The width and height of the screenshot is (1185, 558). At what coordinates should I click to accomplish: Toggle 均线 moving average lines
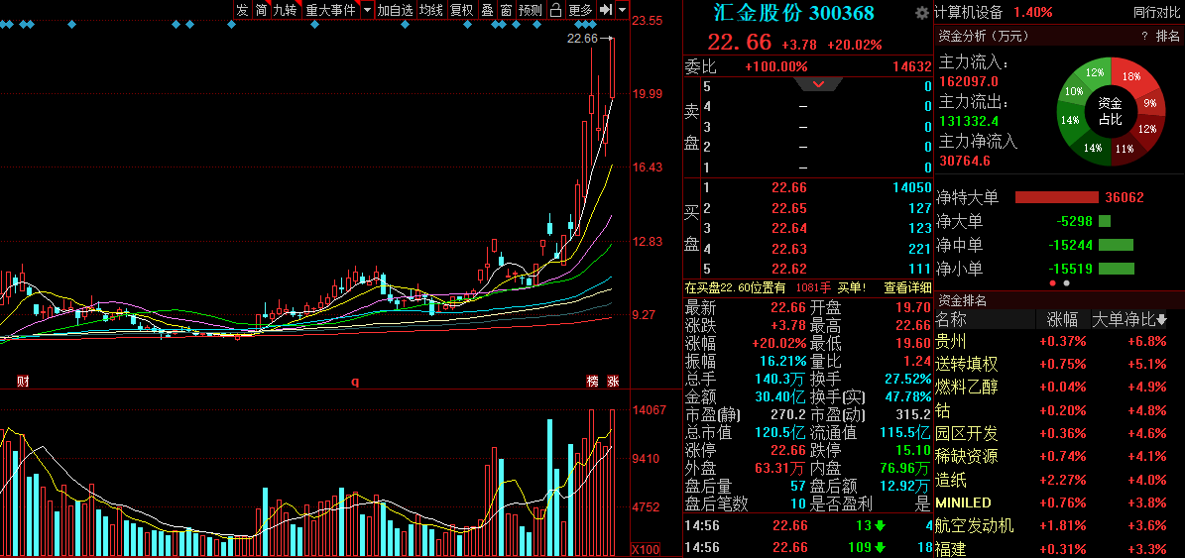[430, 10]
